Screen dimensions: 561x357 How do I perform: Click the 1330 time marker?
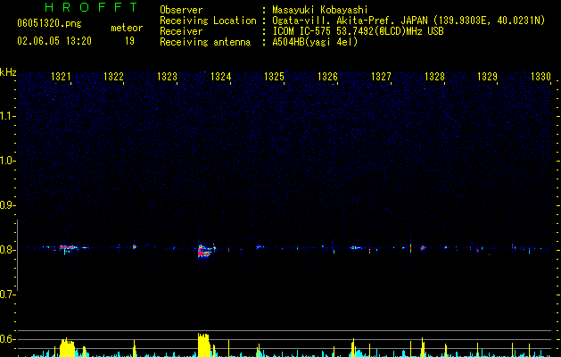coord(541,77)
